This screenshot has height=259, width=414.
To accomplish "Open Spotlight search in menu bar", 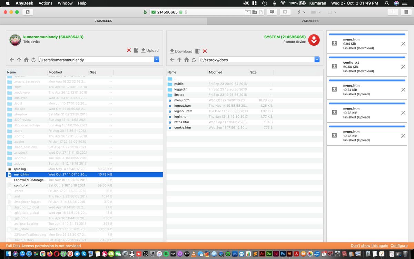I will pos(387,3).
